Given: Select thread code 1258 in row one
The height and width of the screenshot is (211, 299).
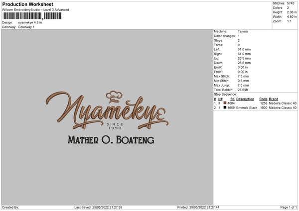Looking at the screenshot, I should (264, 104).
